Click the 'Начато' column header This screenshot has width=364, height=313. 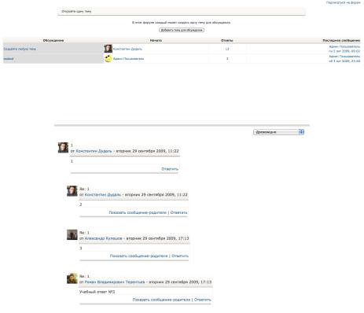pos(156,40)
